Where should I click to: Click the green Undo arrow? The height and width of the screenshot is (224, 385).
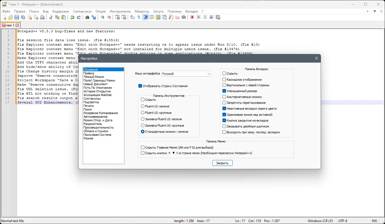point(72,17)
